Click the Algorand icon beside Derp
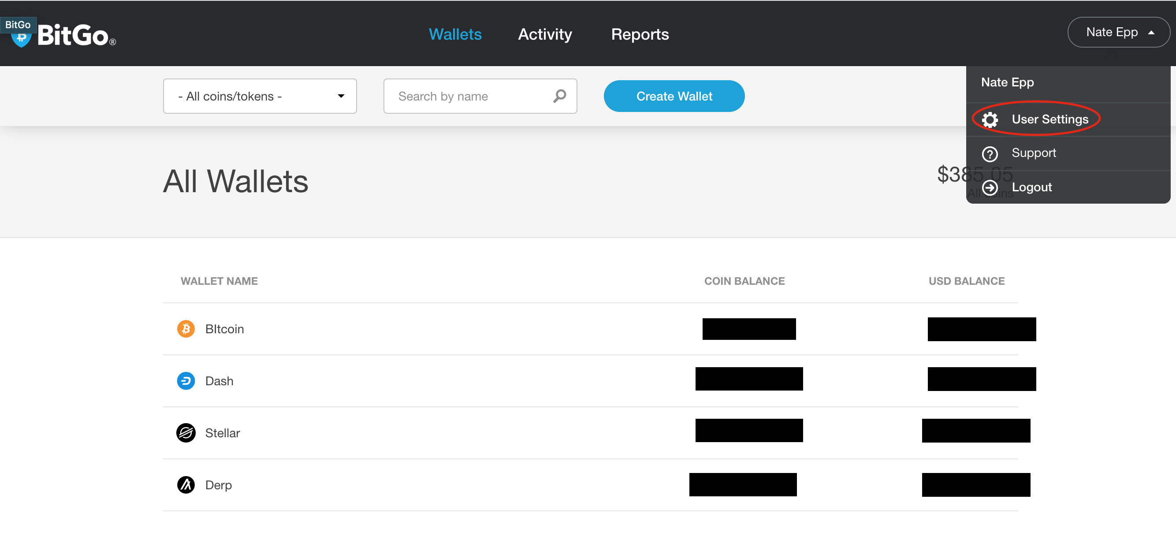Viewport: 1176px width, 551px height. (186, 485)
